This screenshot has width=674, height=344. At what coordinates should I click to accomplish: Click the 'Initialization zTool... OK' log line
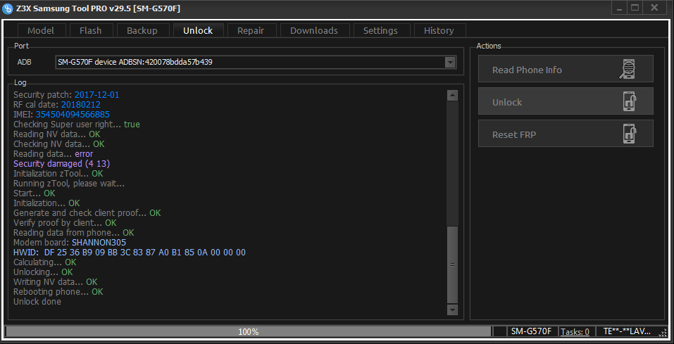58,174
